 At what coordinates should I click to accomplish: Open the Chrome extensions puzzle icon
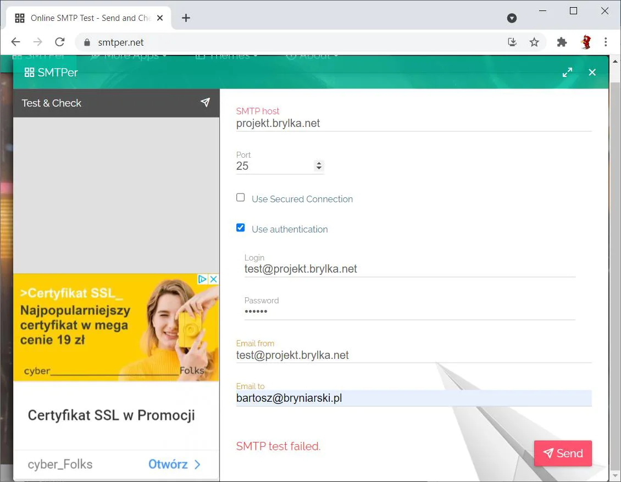click(562, 42)
